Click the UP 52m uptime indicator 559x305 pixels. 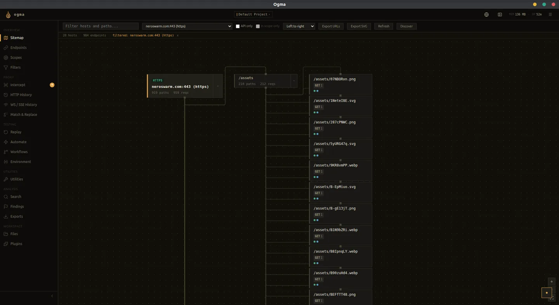(537, 14)
